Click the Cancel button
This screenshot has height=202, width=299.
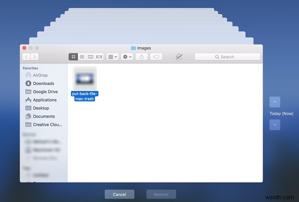120,194
